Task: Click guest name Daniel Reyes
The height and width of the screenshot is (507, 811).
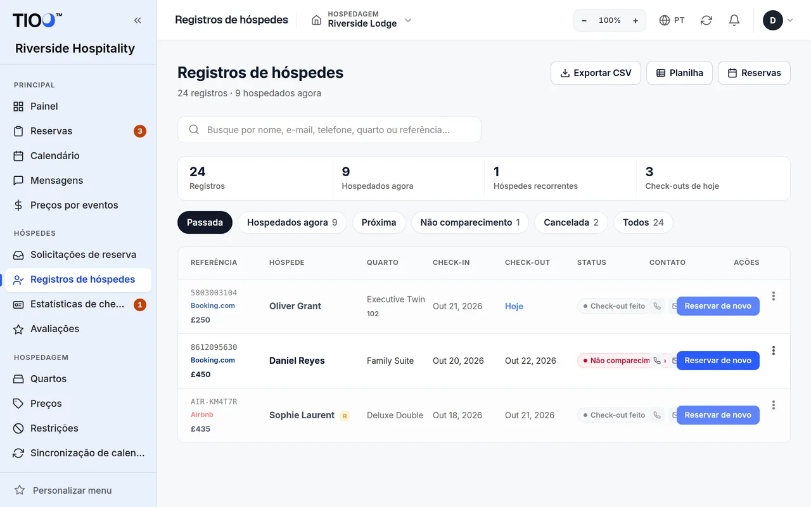Action: pyautogui.click(x=297, y=361)
